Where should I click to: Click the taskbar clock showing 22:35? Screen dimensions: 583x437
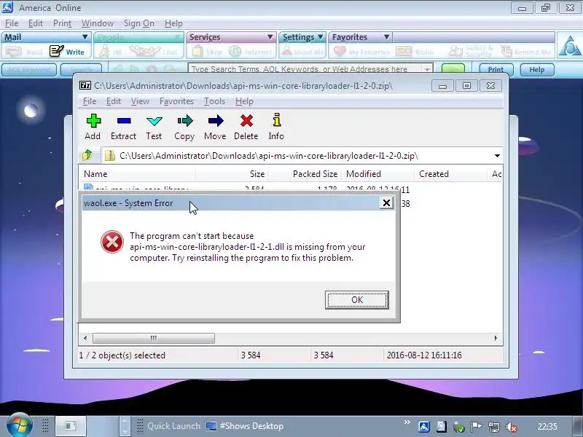point(547,427)
